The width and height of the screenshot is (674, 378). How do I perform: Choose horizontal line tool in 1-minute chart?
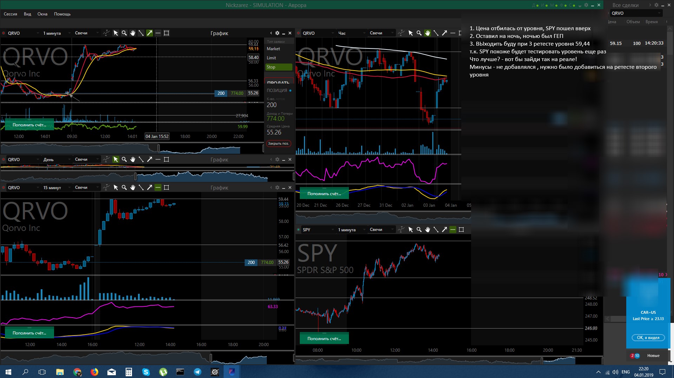158,33
